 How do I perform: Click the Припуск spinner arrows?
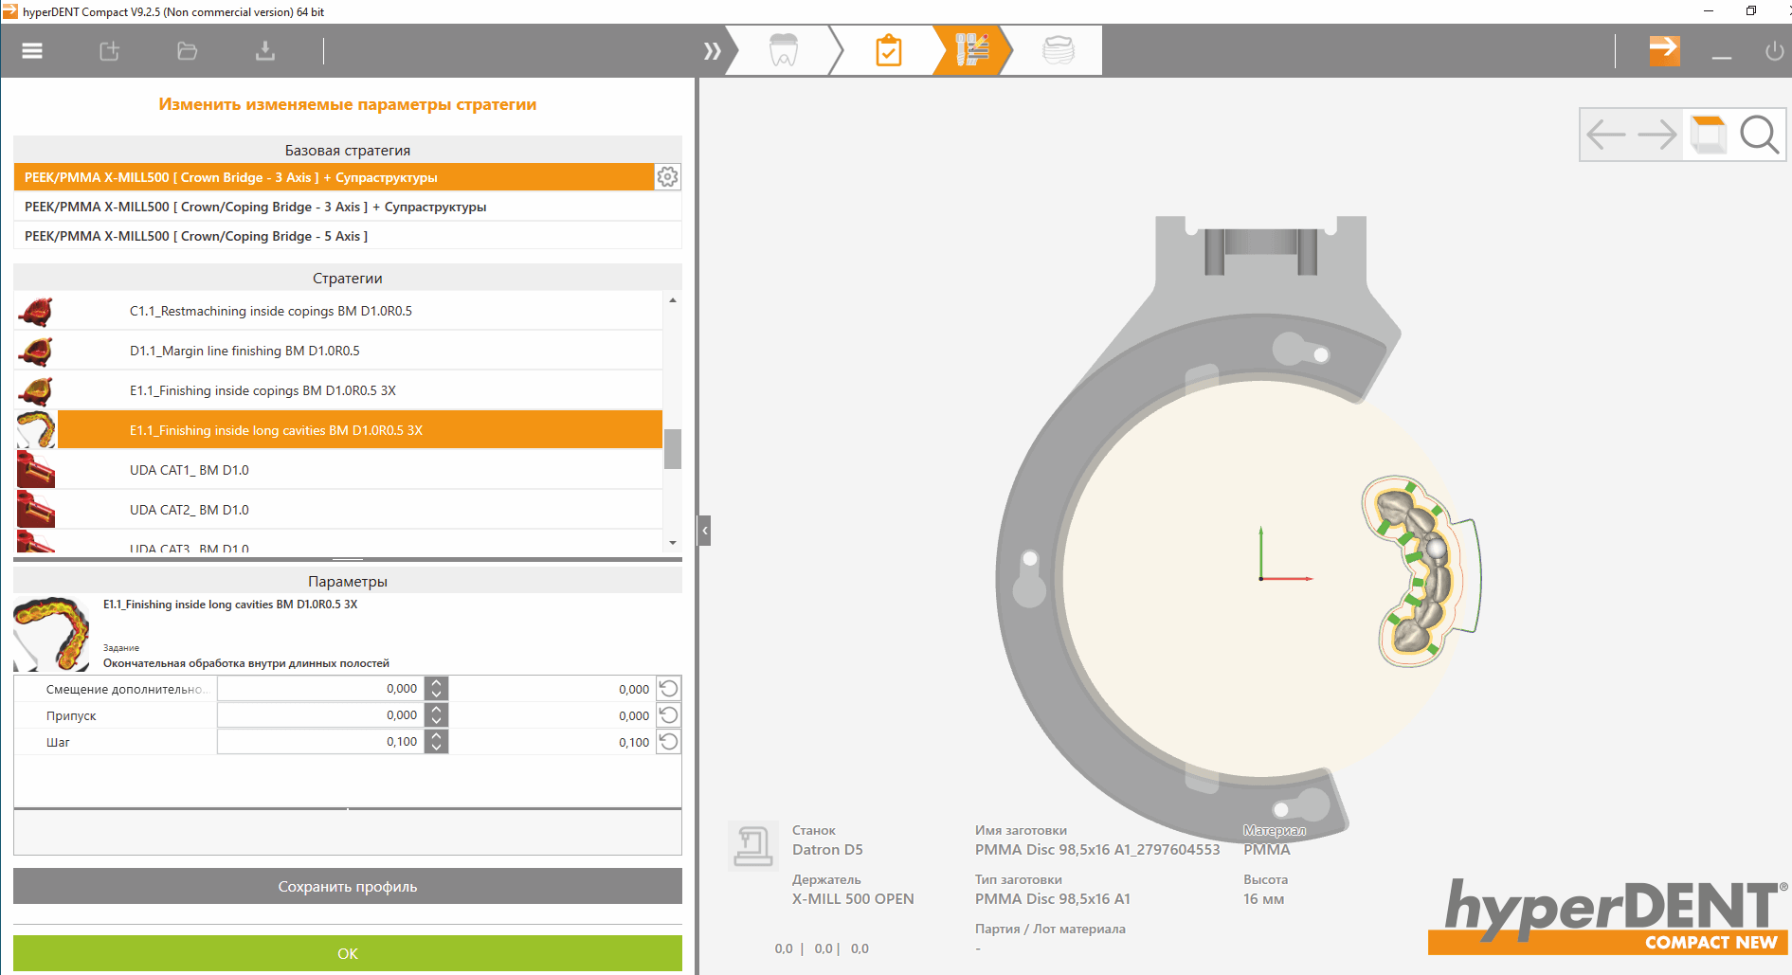click(x=437, y=715)
